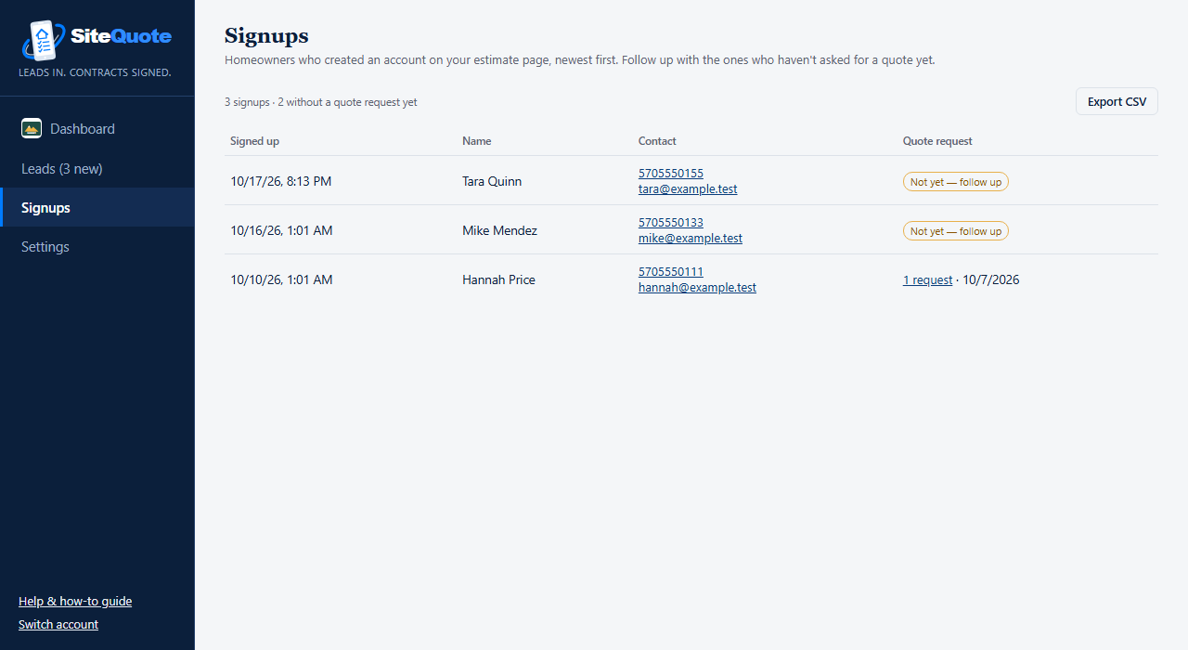Click phone number 5705550133
The image size is (1188, 650).
click(671, 223)
